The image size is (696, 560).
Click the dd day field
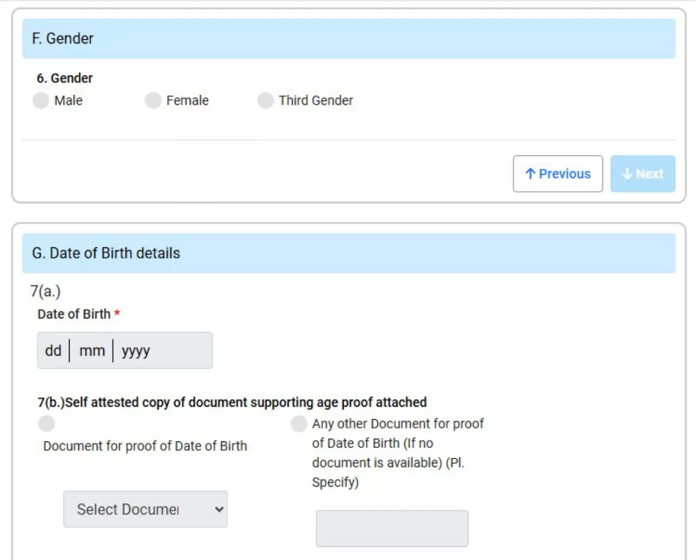(x=53, y=351)
